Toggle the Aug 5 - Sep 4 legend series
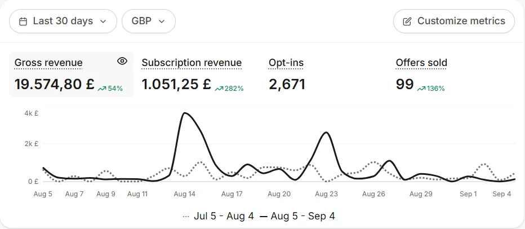 pos(297,216)
